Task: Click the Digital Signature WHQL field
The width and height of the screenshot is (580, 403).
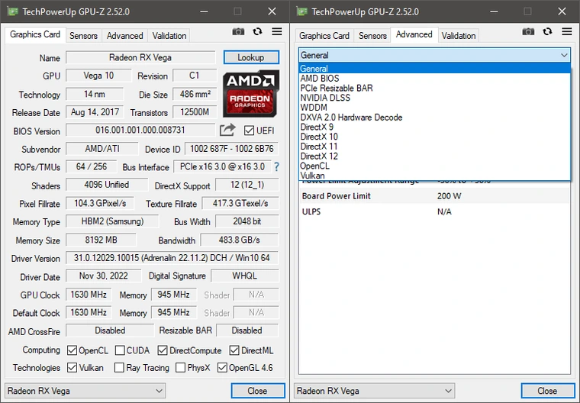Action: tap(244, 276)
